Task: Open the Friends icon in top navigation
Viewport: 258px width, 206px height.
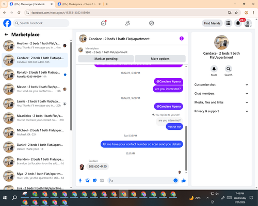Action: [x=127, y=23]
